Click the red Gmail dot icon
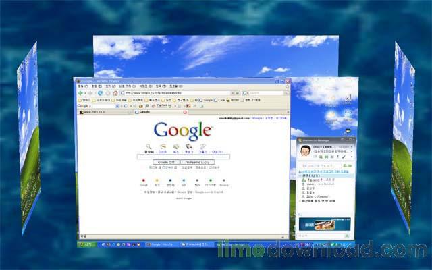 [143, 181]
